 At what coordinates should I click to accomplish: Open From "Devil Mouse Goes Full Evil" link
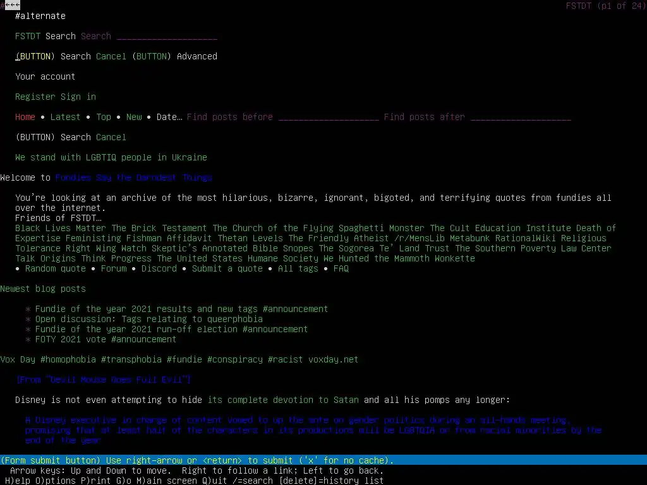click(103, 380)
